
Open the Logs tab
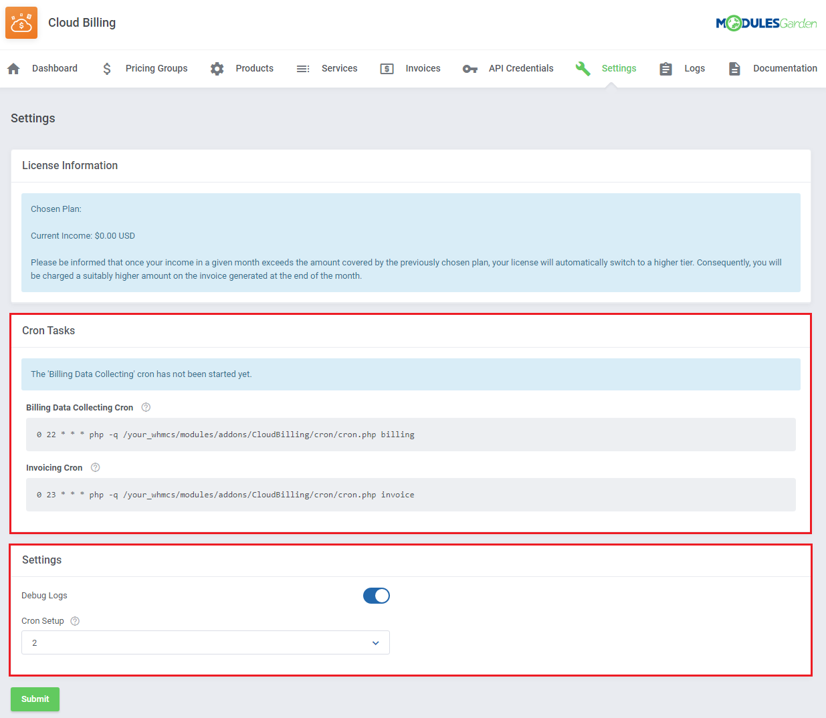coord(694,68)
